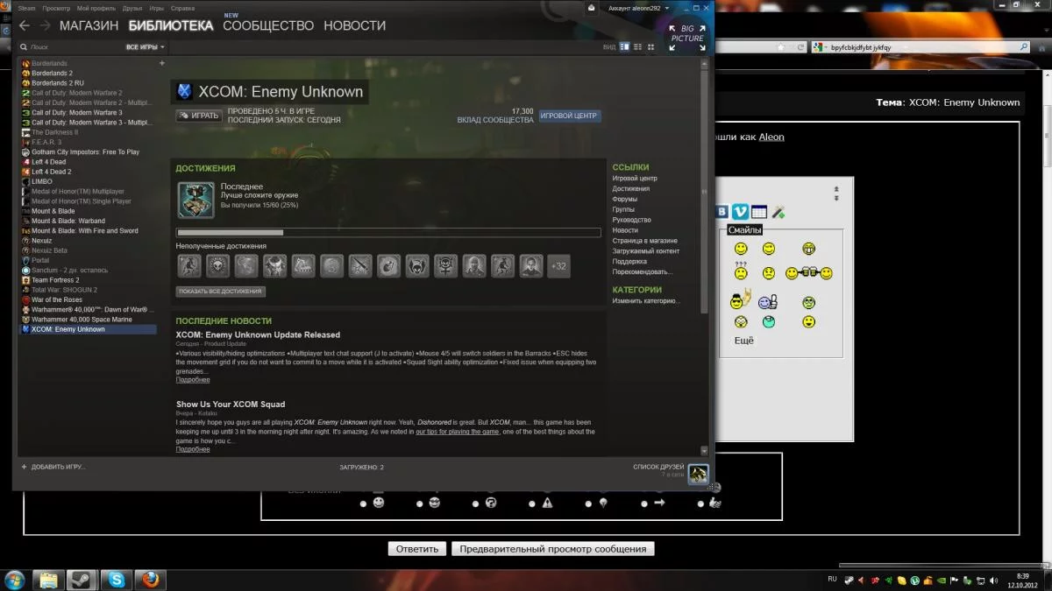1052x591 pixels.
Task: Open the Друзья menu
Action: click(132, 8)
